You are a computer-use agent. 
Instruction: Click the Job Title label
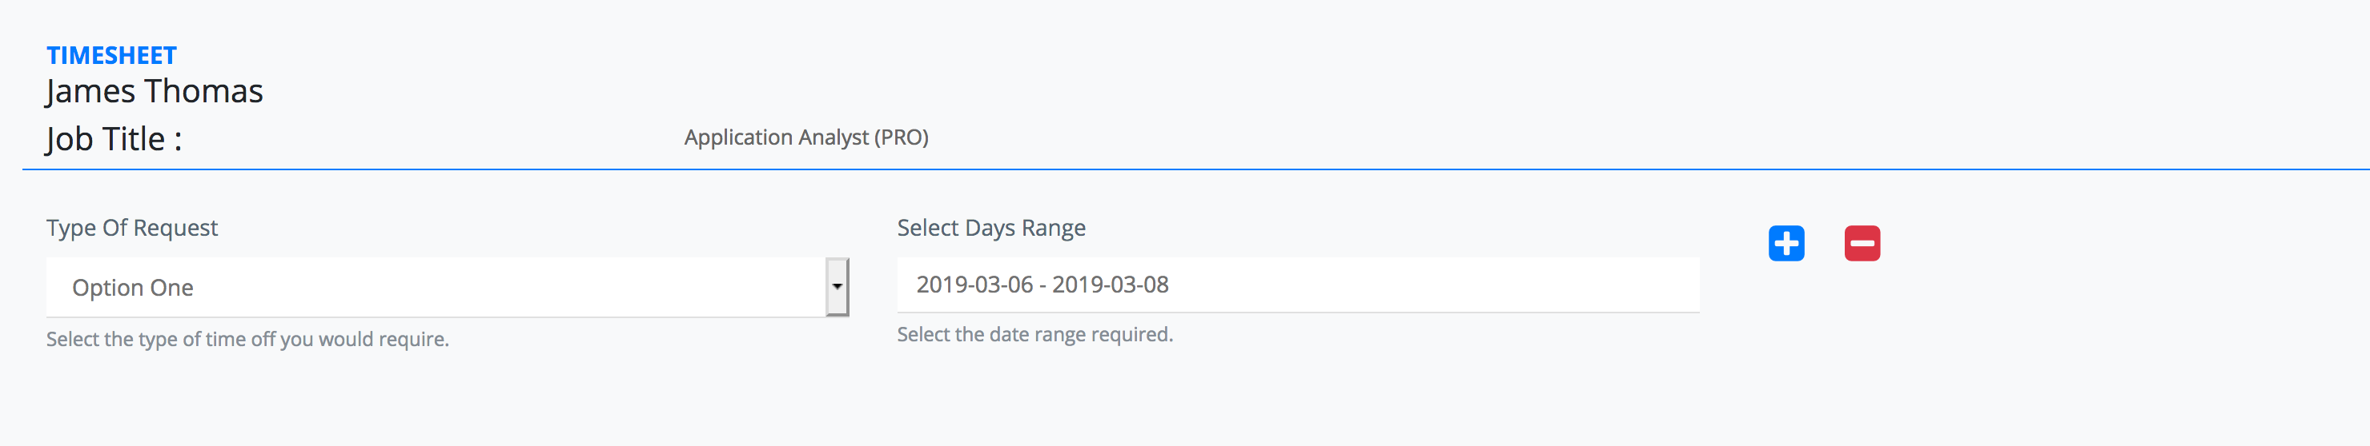point(114,138)
